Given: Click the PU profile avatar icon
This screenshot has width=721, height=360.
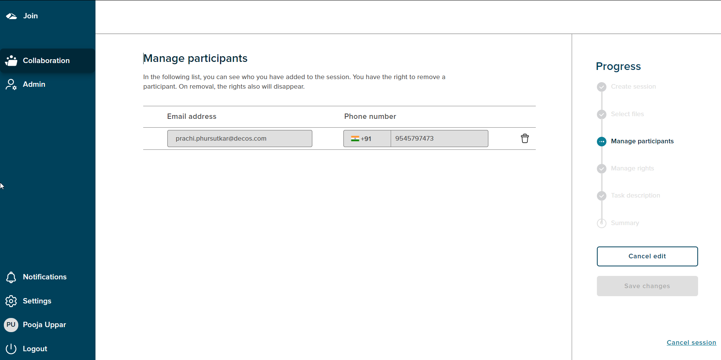Looking at the screenshot, I should (x=11, y=324).
